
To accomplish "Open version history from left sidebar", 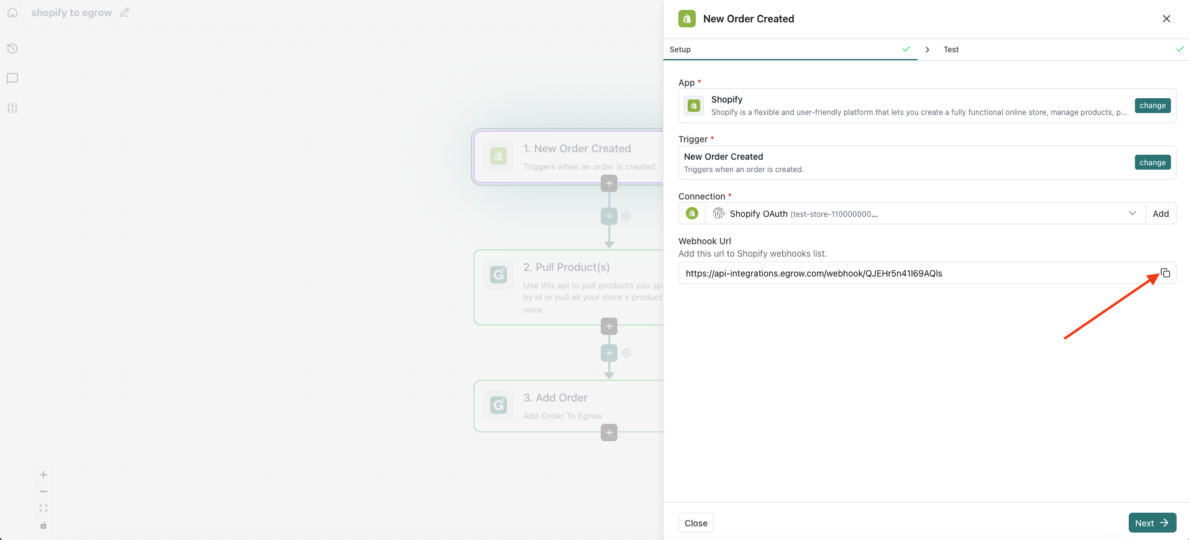I will pyautogui.click(x=12, y=48).
